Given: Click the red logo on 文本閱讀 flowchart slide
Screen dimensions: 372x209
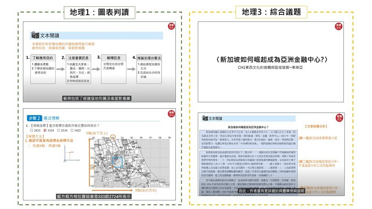Looking at the screenshot, I should (x=171, y=27).
